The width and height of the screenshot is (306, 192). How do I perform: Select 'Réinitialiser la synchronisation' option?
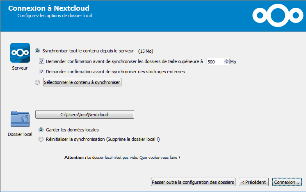41,139
